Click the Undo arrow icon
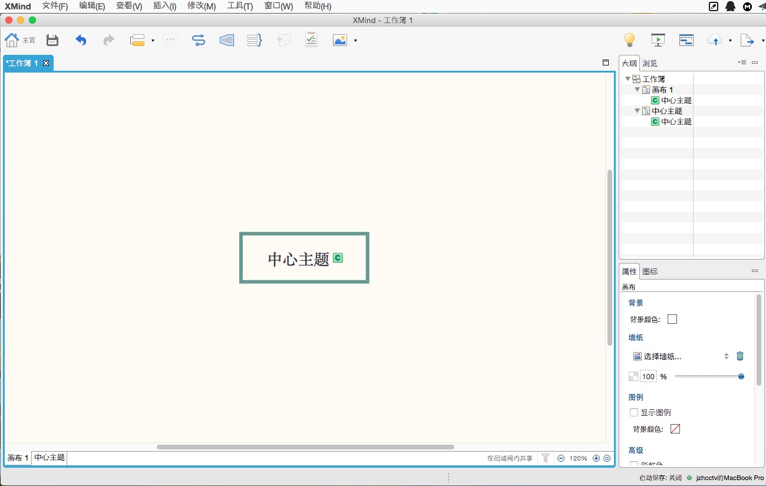766x486 pixels. pyautogui.click(x=81, y=40)
